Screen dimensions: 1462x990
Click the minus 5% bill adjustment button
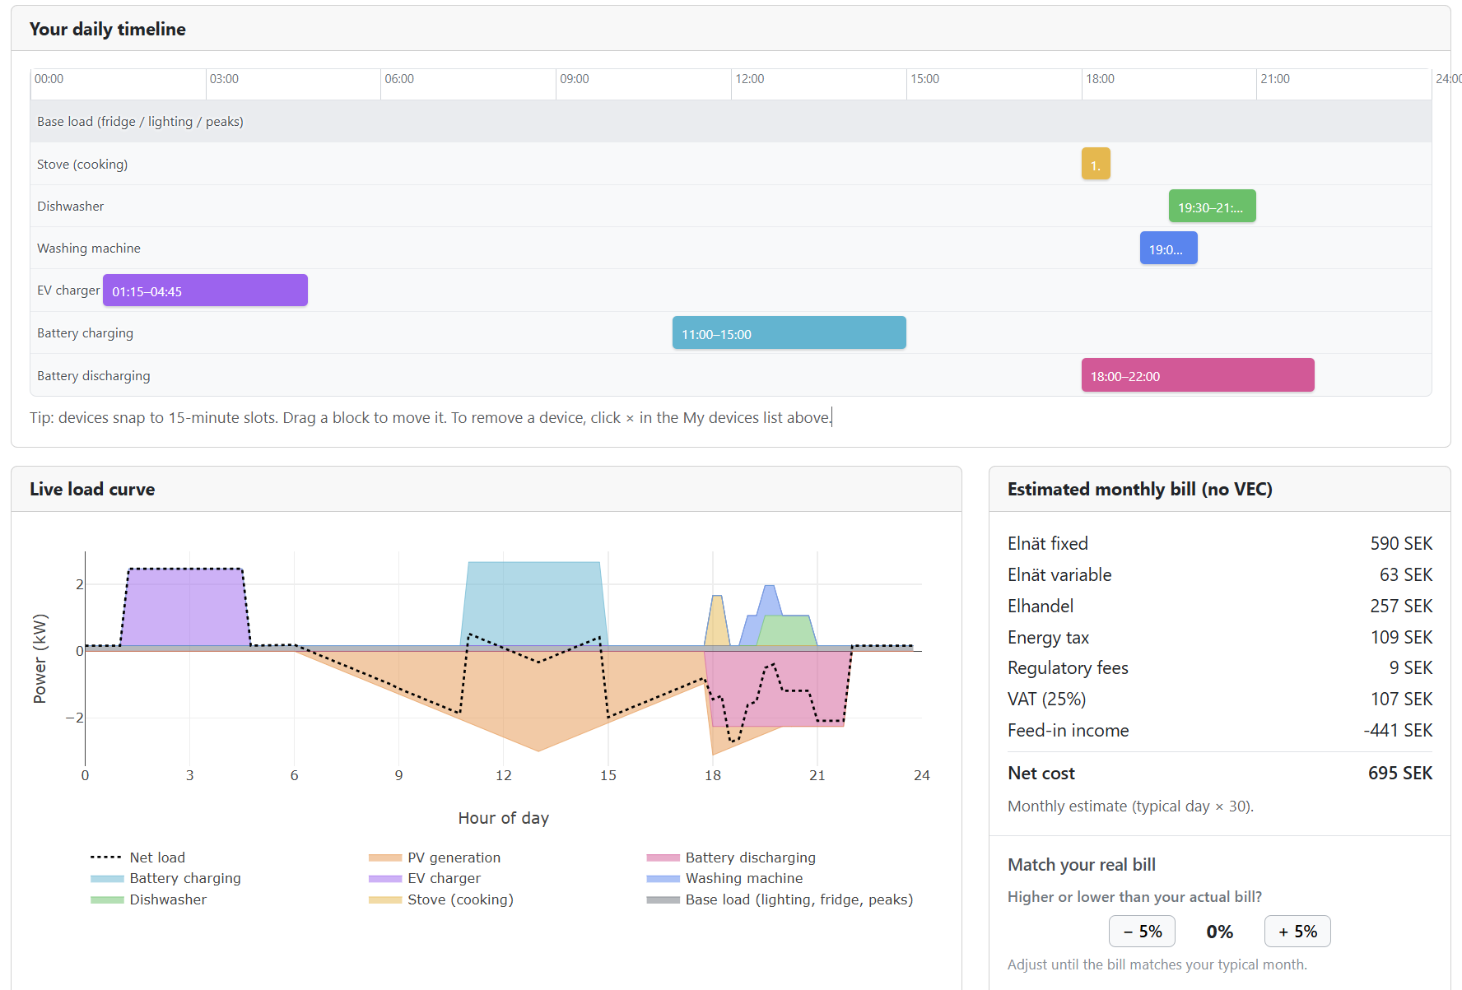(x=1142, y=932)
